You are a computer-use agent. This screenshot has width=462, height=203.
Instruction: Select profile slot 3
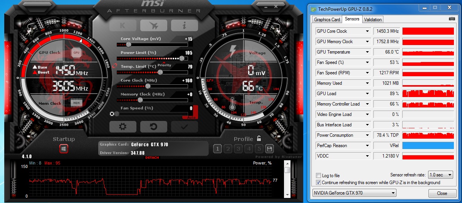pyautogui.click(x=239, y=149)
